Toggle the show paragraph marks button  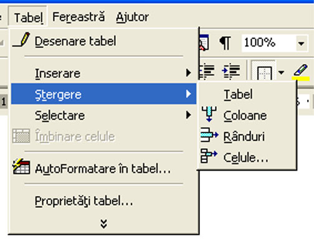(x=225, y=43)
